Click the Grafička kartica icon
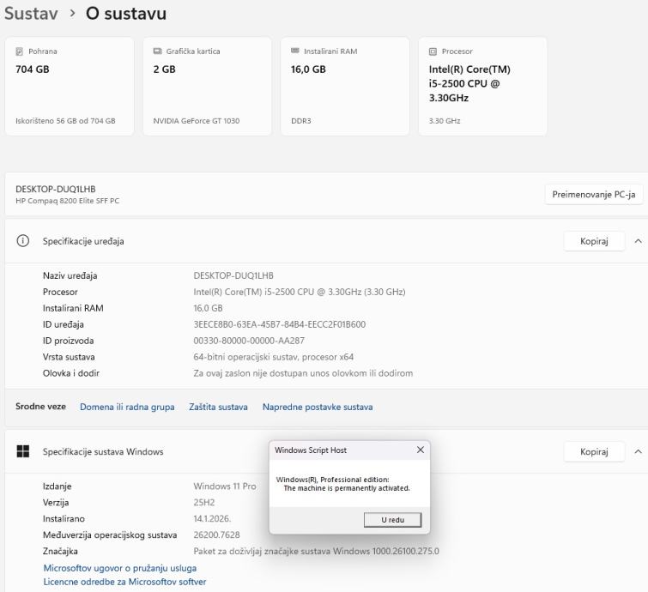648x592 pixels. click(x=158, y=51)
